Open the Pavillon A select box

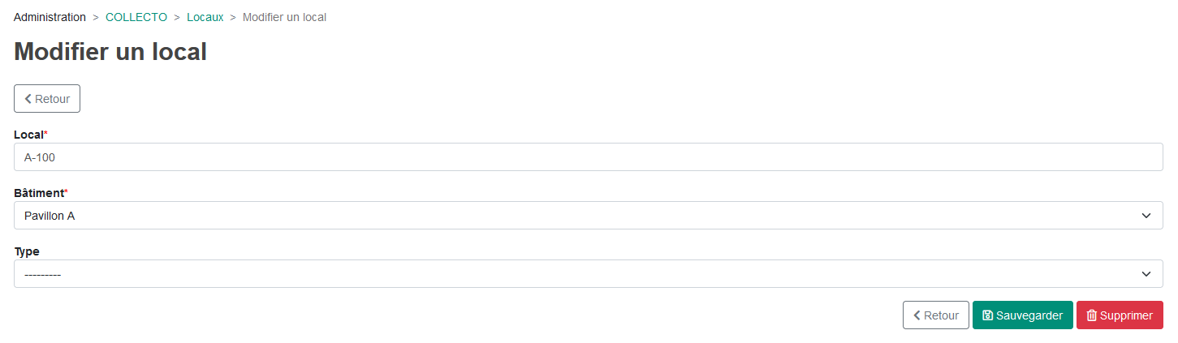pyautogui.click(x=589, y=216)
